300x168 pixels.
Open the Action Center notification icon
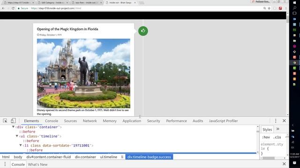point(294,163)
